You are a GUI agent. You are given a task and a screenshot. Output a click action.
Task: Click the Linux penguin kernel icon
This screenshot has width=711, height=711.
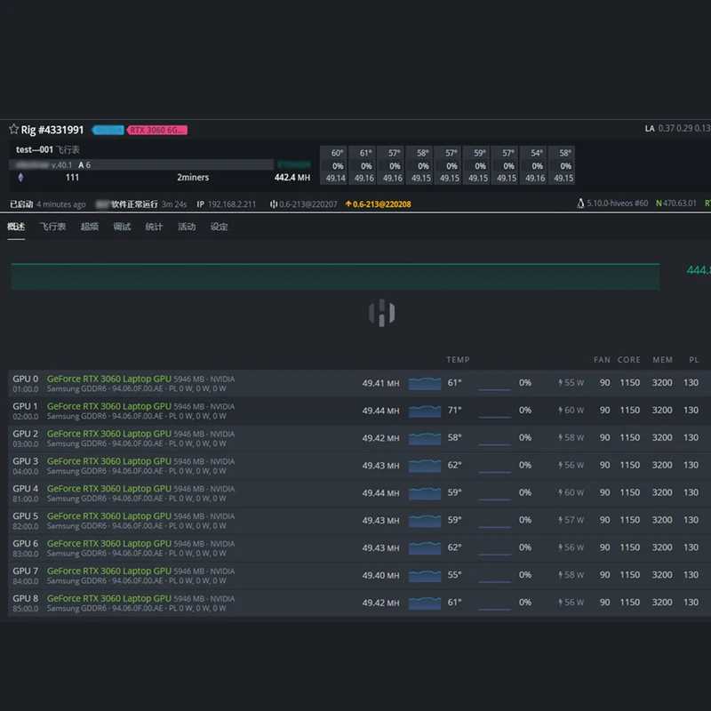[580, 204]
